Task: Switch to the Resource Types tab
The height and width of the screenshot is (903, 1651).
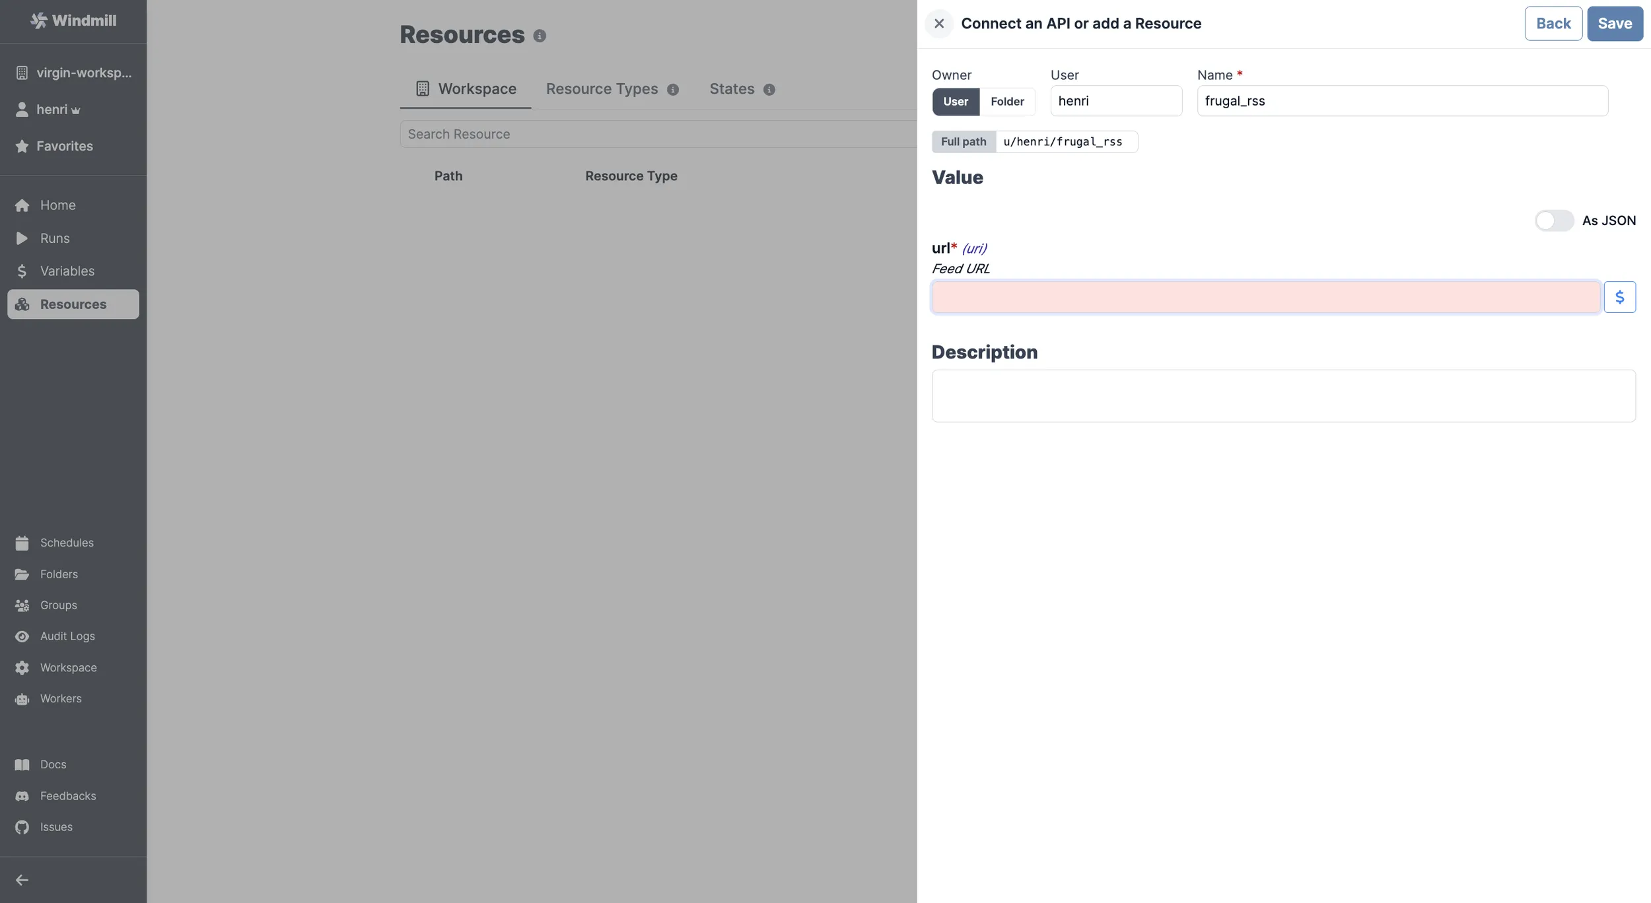Action: click(x=601, y=88)
